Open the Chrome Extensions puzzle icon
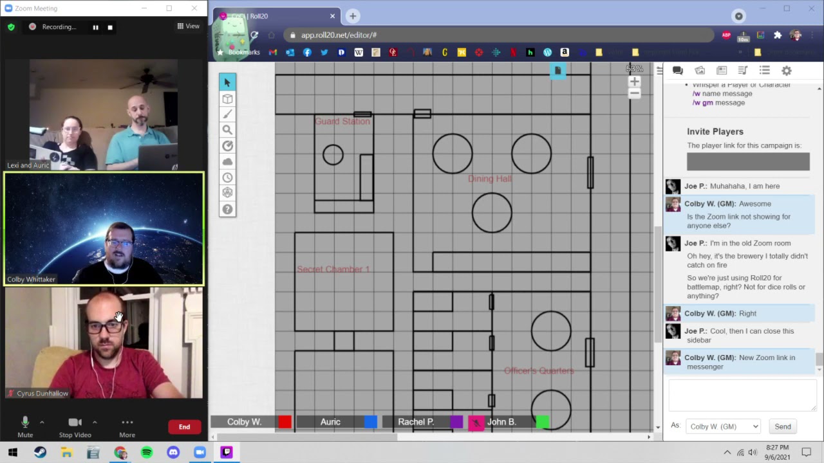 778,35
